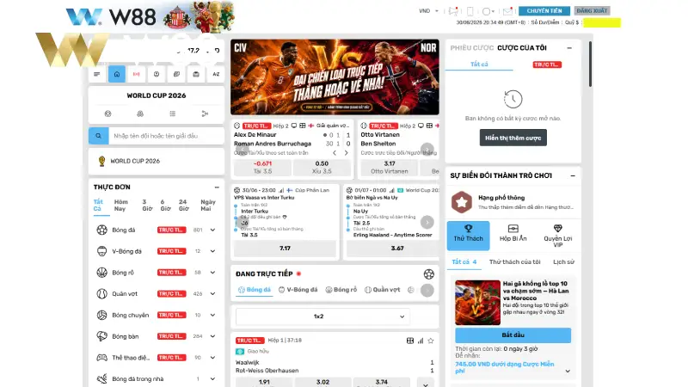Collapse the Cược Của Tôi panel

(569, 48)
